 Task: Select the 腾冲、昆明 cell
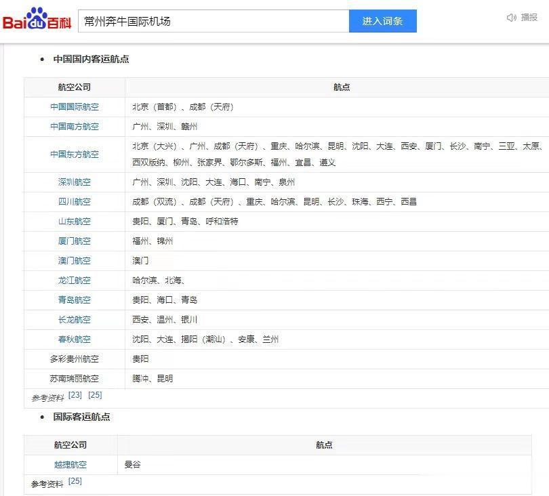click(337, 378)
